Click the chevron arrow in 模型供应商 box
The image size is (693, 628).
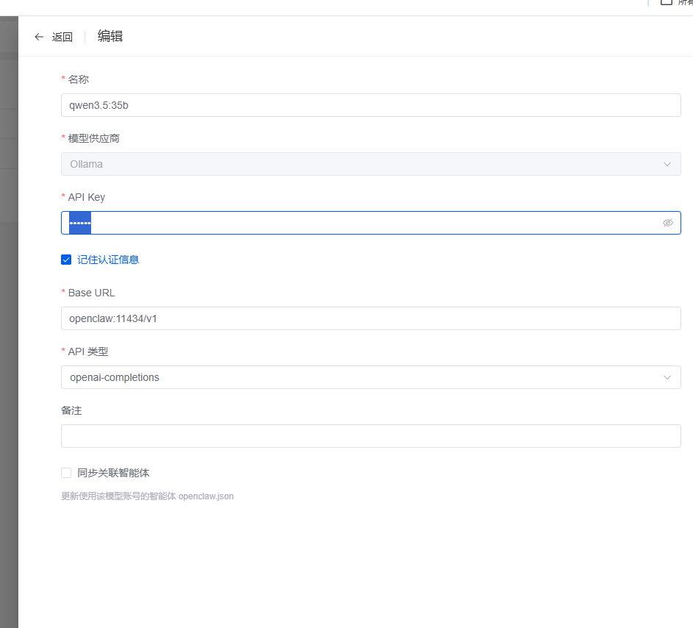point(667,164)
